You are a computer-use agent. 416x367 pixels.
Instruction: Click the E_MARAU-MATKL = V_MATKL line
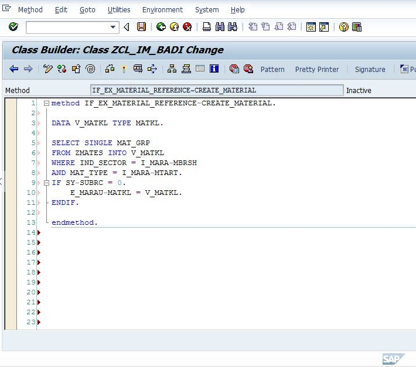coord(126,193)
